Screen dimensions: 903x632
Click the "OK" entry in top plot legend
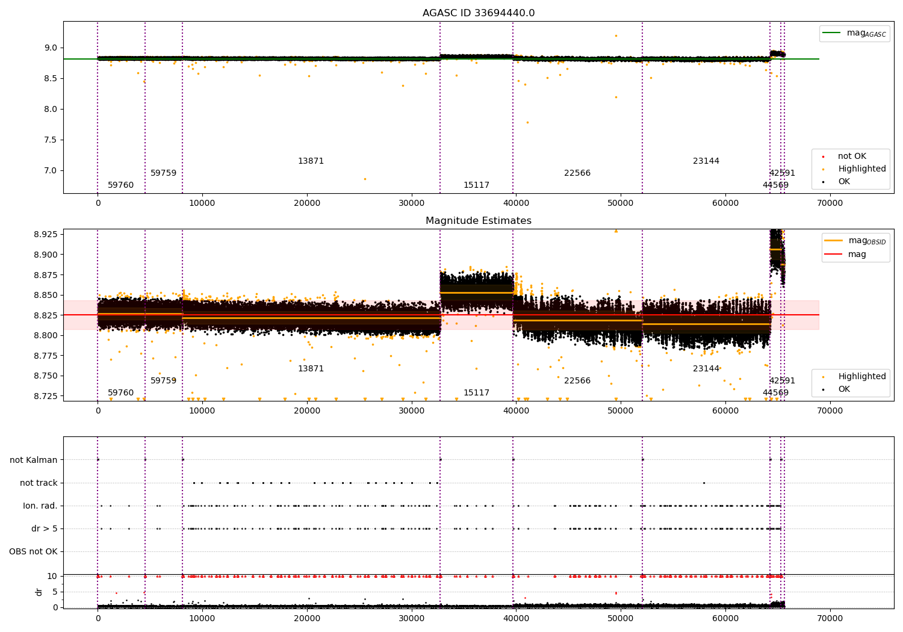[x=844, y=182]
